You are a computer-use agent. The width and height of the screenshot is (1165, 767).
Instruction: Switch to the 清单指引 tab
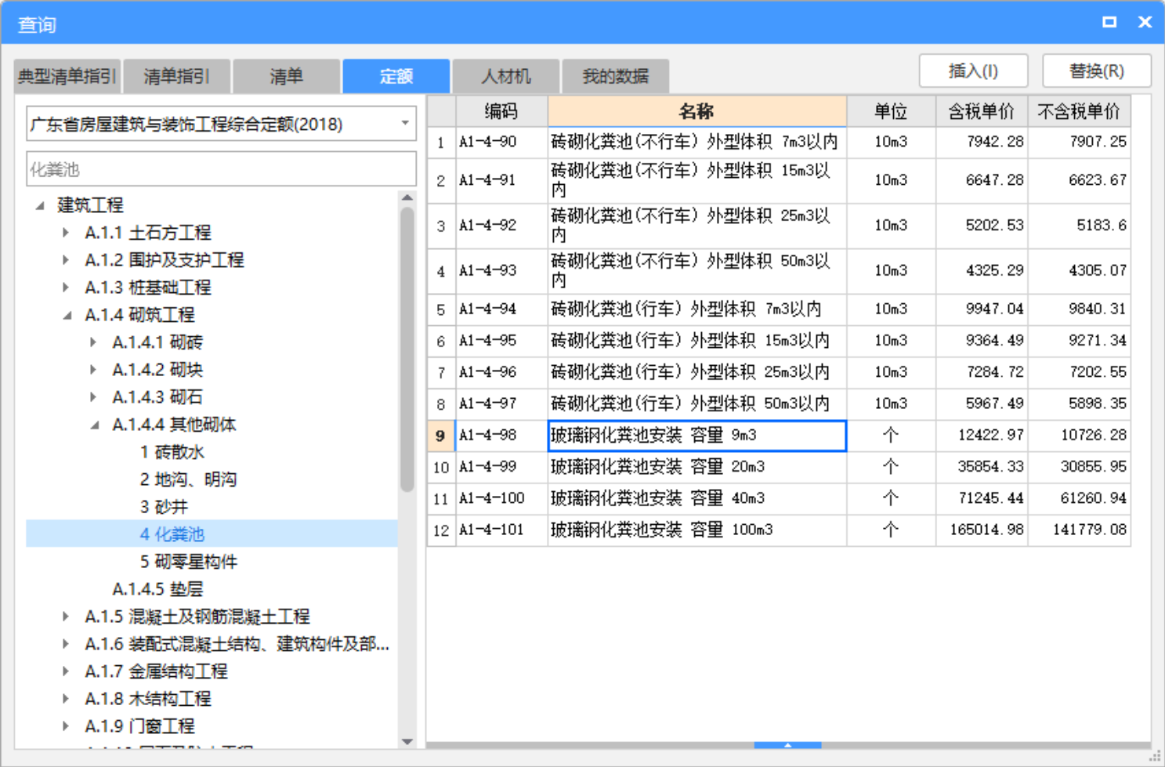(x=177, y=76)
